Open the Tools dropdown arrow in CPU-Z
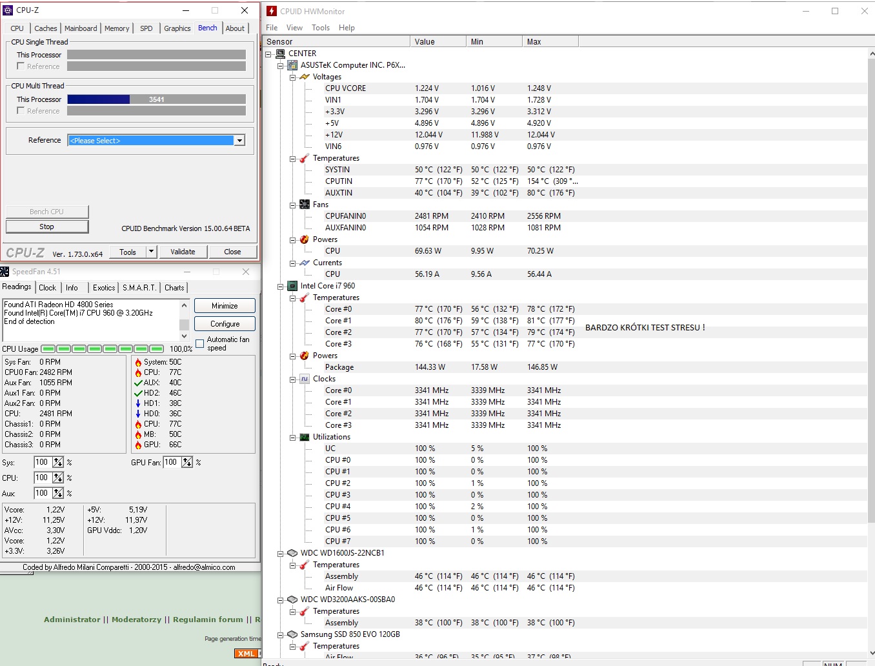Viewport: 875px width, 666px height. pos(152,252)
